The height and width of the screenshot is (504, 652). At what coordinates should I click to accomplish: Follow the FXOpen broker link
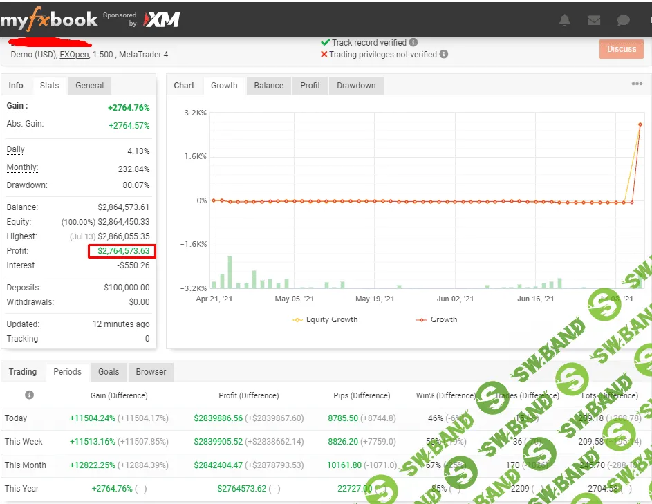[x=74, y=55]
